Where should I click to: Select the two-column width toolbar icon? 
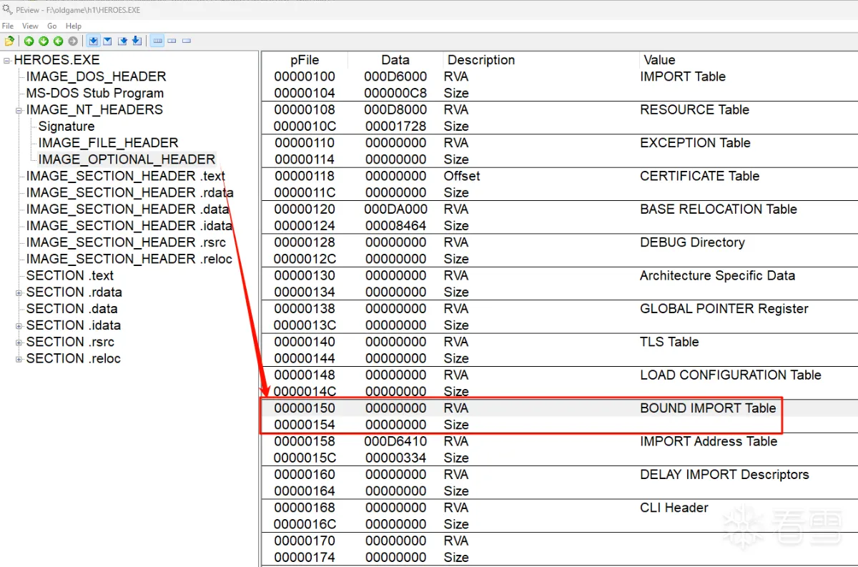point(172,41)
